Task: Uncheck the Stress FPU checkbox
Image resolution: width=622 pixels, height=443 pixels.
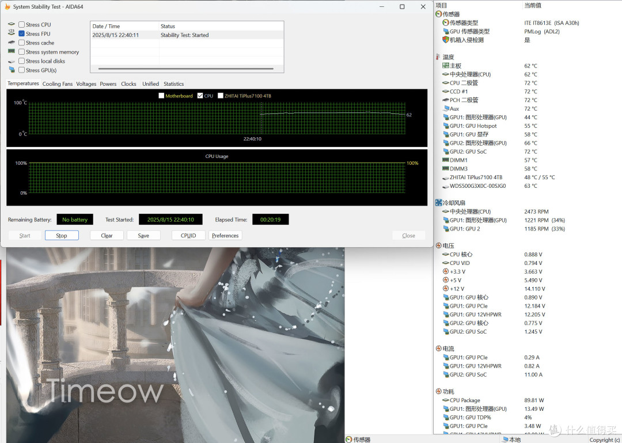Action: pos(22,34)
